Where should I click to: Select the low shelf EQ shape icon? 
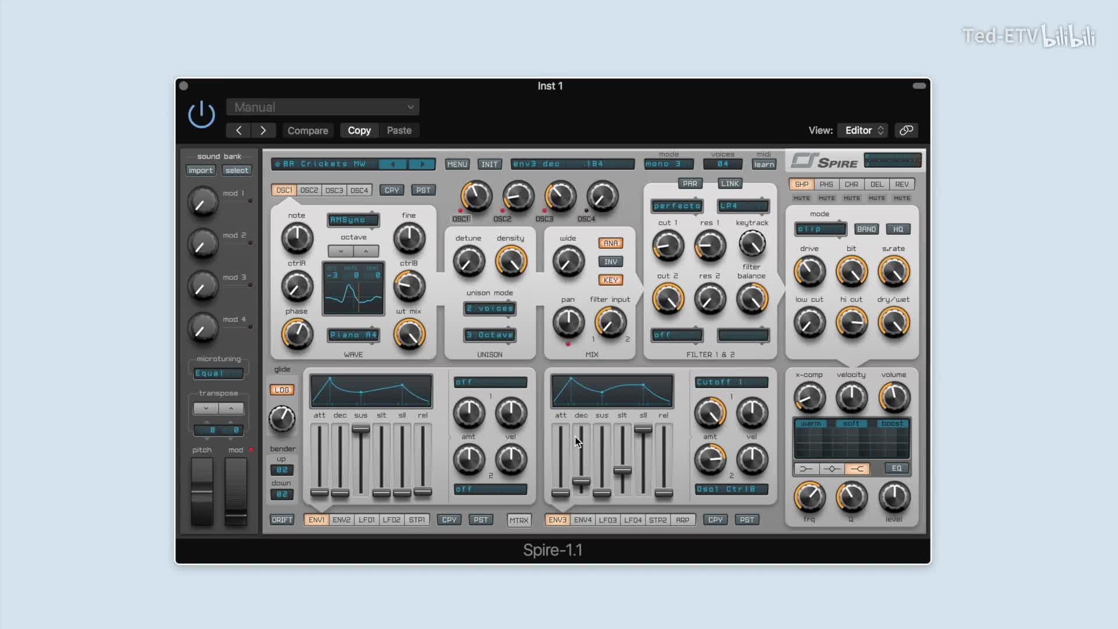click(806, 469)
